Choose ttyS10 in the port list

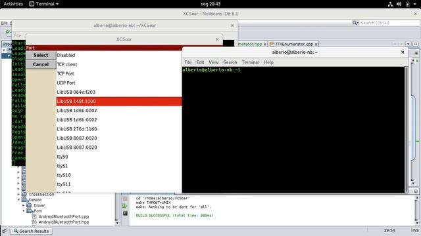(x=119, y=175)
